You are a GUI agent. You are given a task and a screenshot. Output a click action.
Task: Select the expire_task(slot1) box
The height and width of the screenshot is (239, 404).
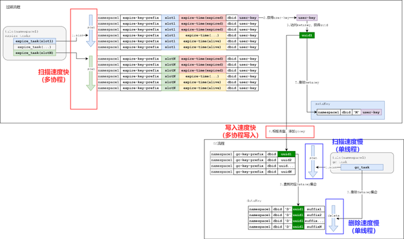(34, 41)
